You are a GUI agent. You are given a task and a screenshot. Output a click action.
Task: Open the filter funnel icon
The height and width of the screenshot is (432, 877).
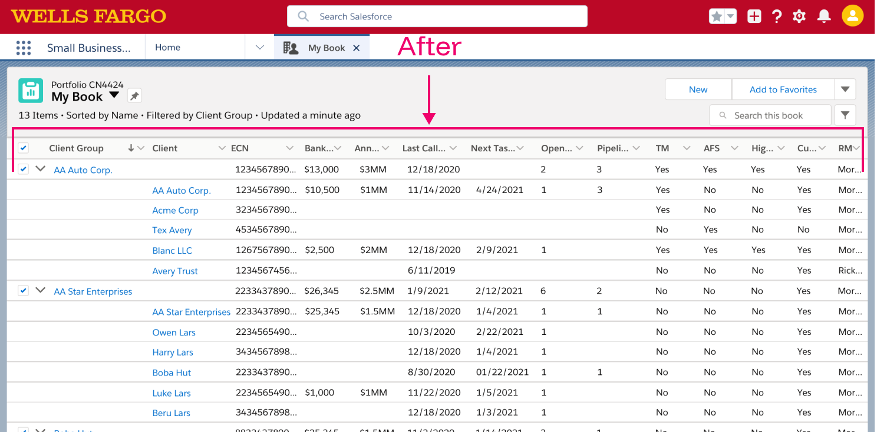pyautogui.click(x=845, y=115)
